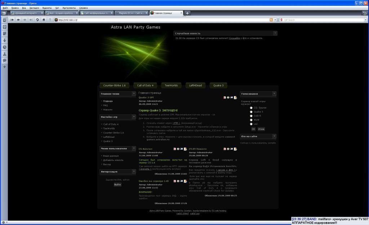
Task: Select the CS: Sourse poll option
Action: coord(251,108)
